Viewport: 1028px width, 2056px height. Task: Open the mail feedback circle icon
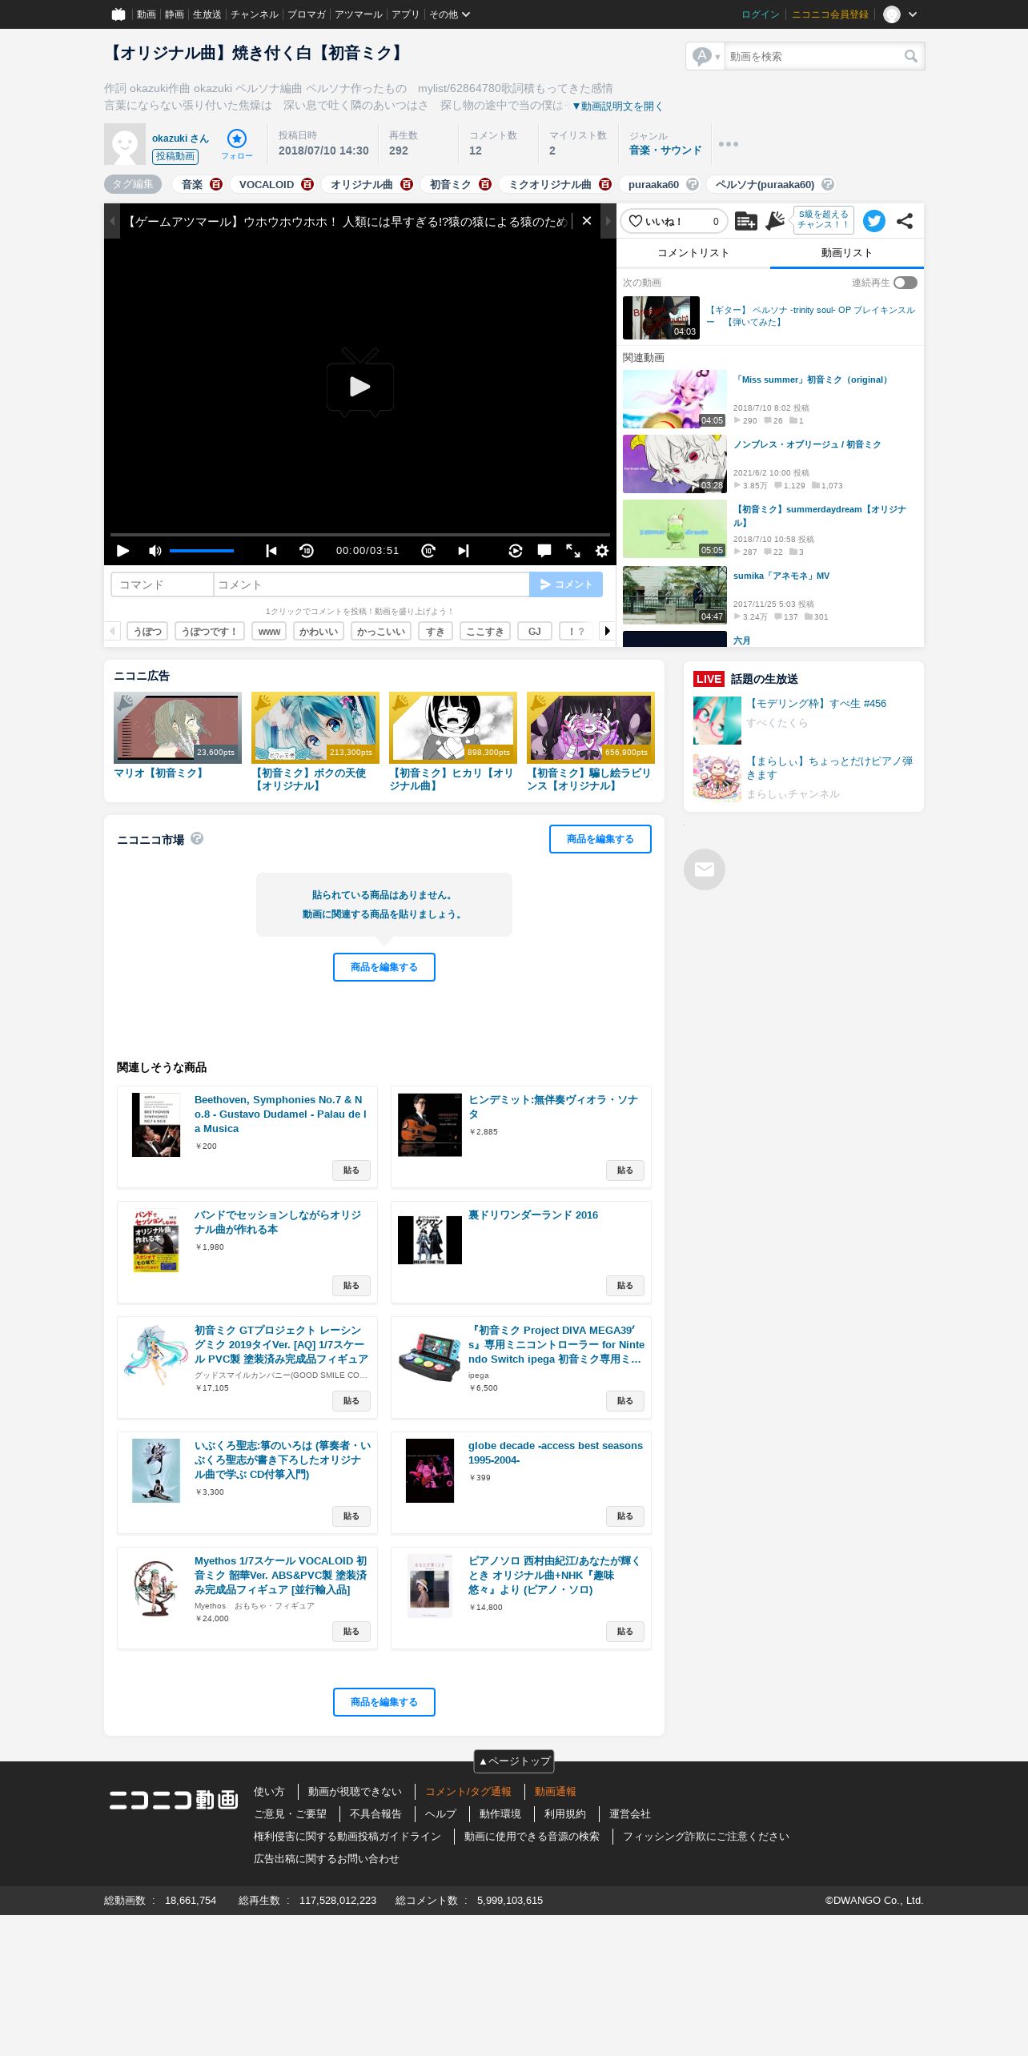(x=705, y=869)
